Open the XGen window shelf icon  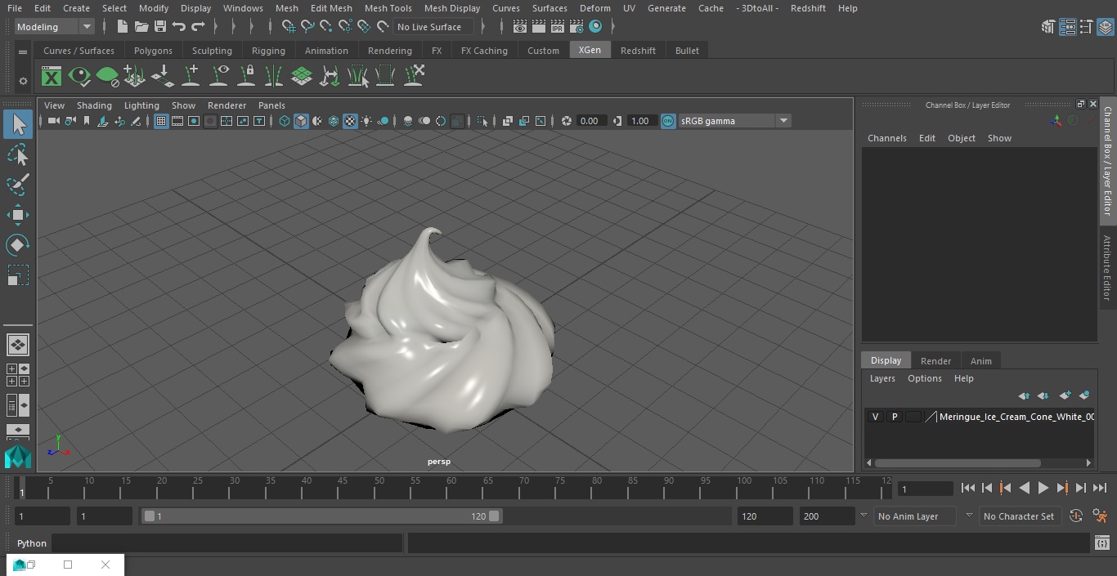[x=52, y=77]
